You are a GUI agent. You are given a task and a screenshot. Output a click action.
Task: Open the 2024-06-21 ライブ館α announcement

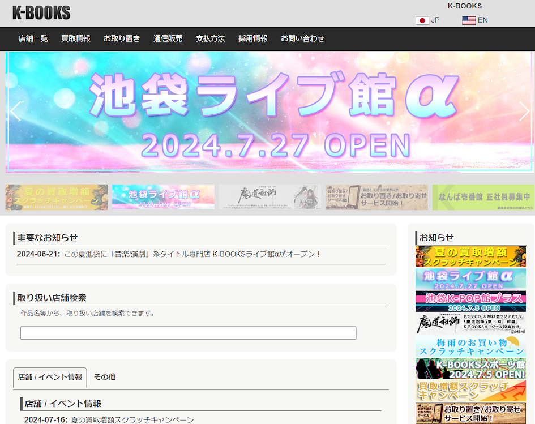(192, 254)
